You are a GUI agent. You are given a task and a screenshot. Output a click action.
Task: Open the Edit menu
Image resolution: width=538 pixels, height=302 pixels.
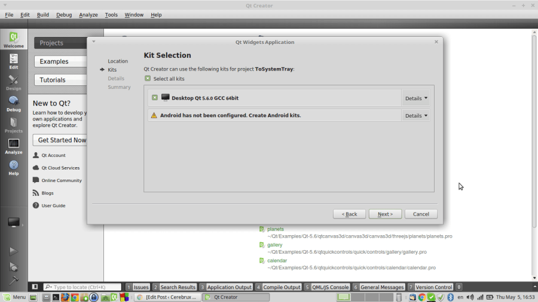pyautogui.click(x=25, y=15)
